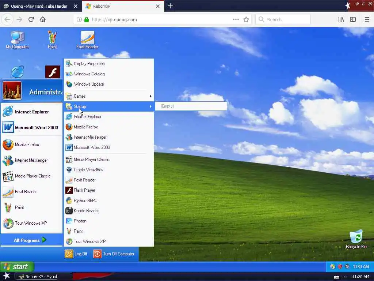Viewport: 374px width, 281px height.
Task: Open a new browser tab
Action: (170, 6)
